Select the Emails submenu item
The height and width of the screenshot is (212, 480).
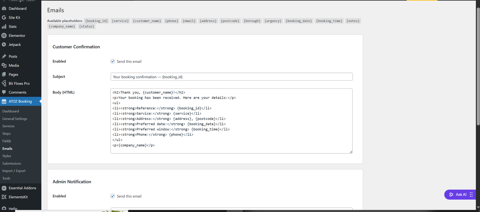click(7, 148)
